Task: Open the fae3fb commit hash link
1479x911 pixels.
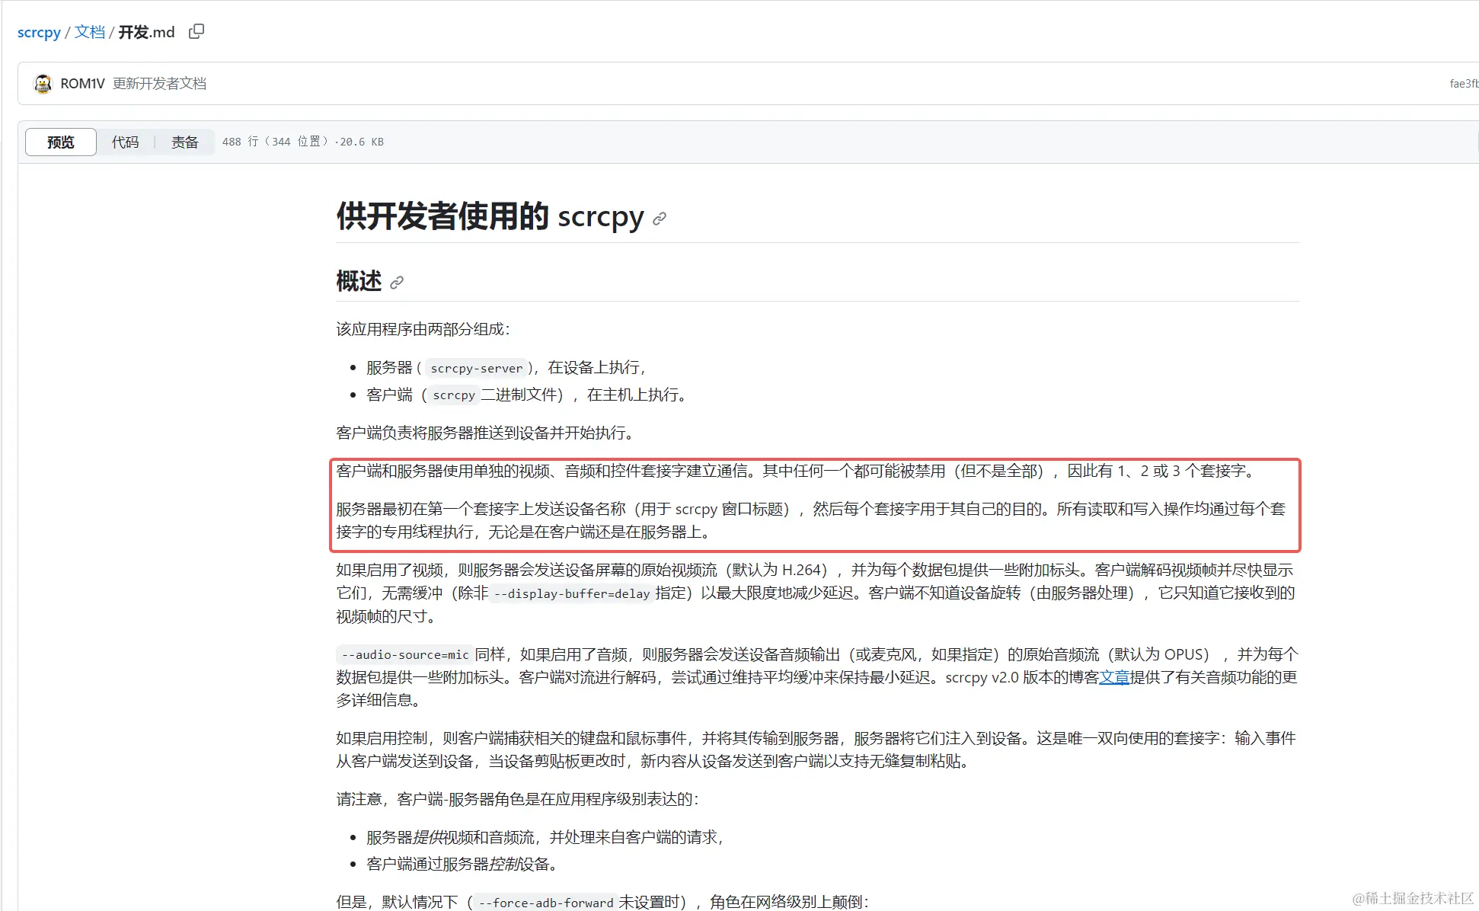Action: tap(1463, 84)
